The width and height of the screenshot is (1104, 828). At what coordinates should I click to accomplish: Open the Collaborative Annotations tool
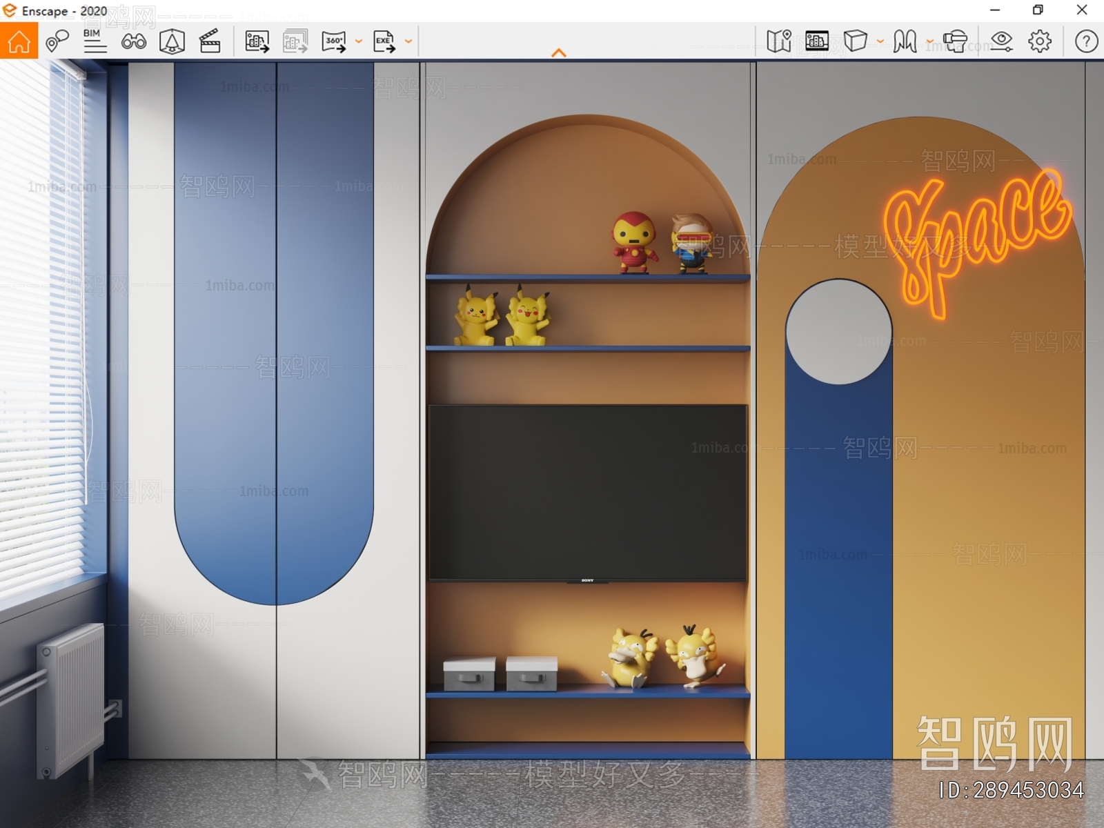click(57, 41)
